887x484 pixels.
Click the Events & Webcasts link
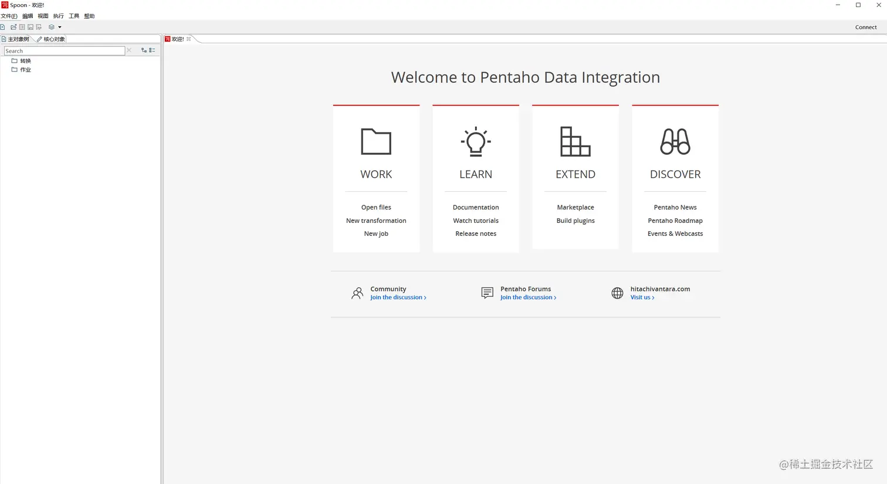[x=675, y=233]
